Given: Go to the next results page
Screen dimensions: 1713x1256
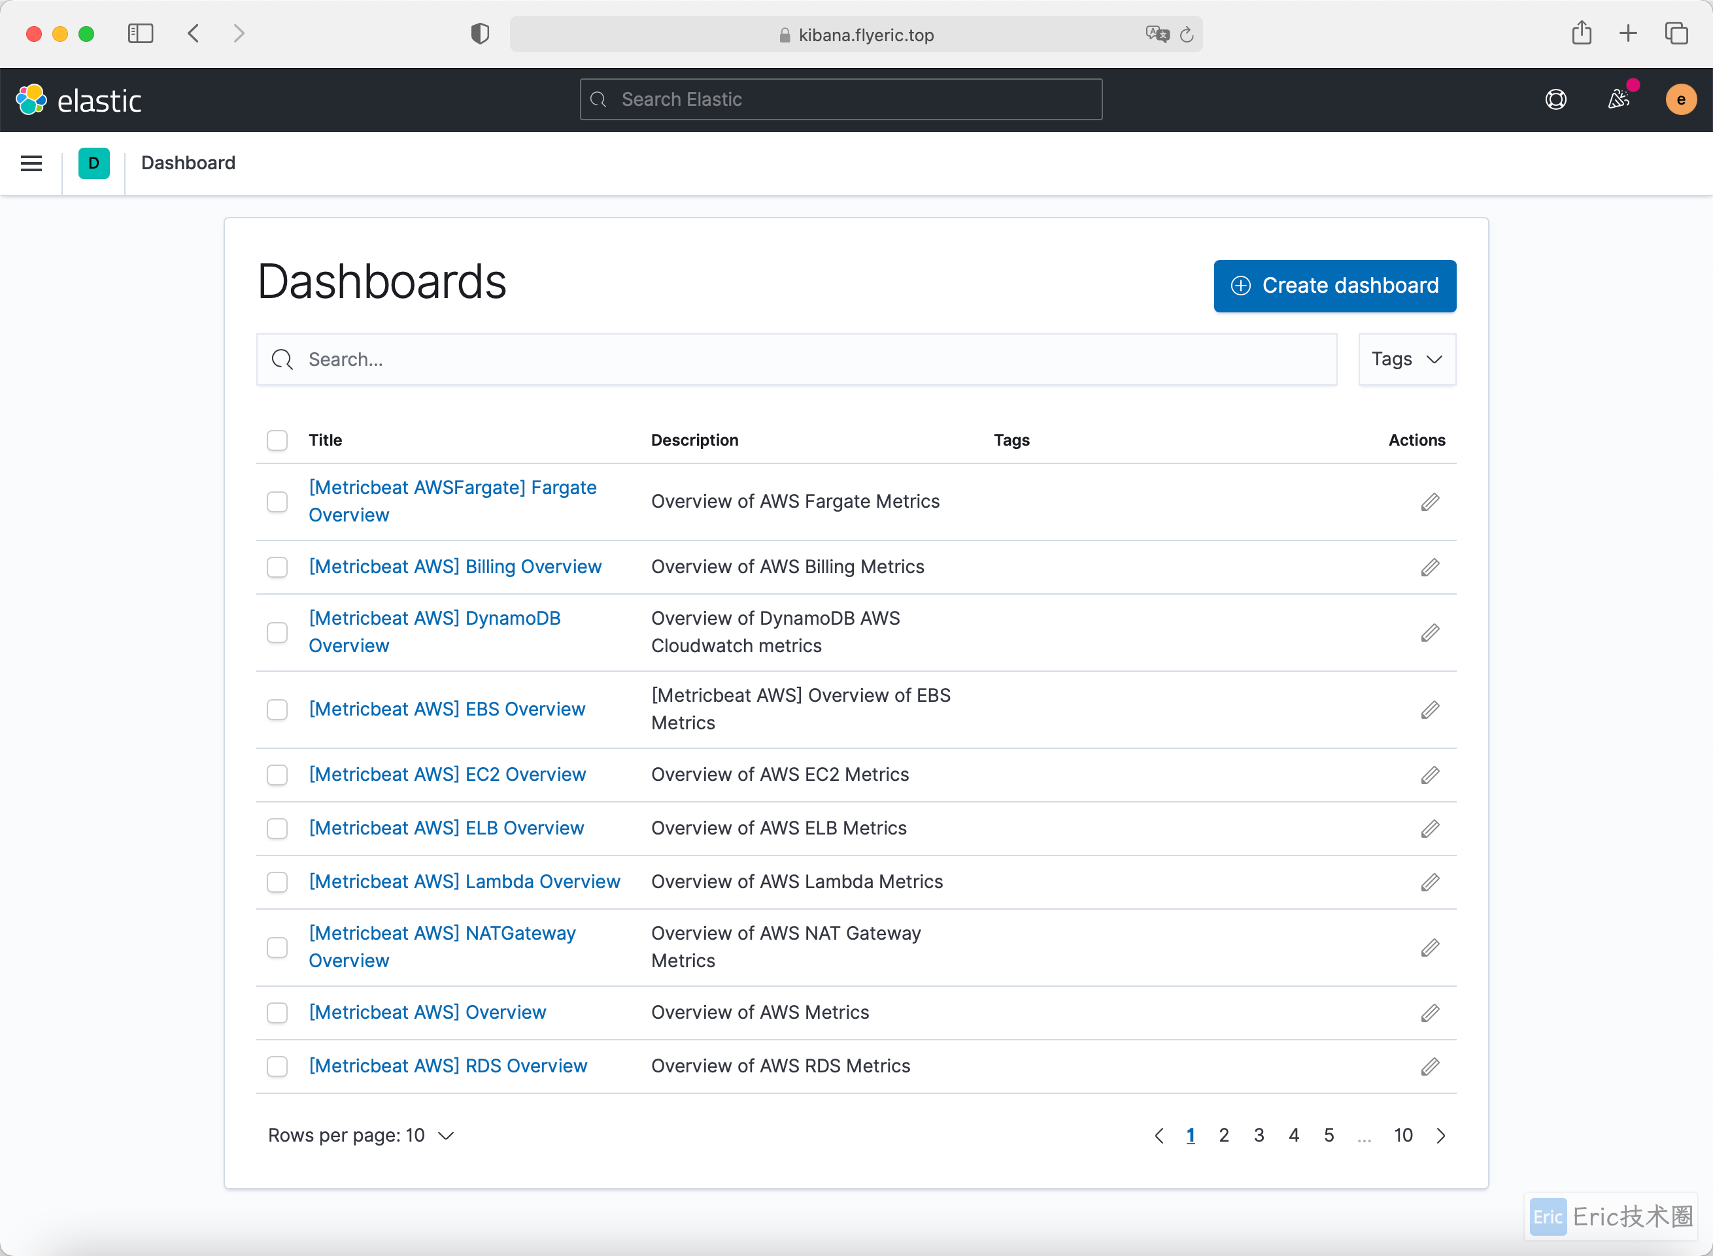Looking at the screenshot, I should pos(1440,1135).
